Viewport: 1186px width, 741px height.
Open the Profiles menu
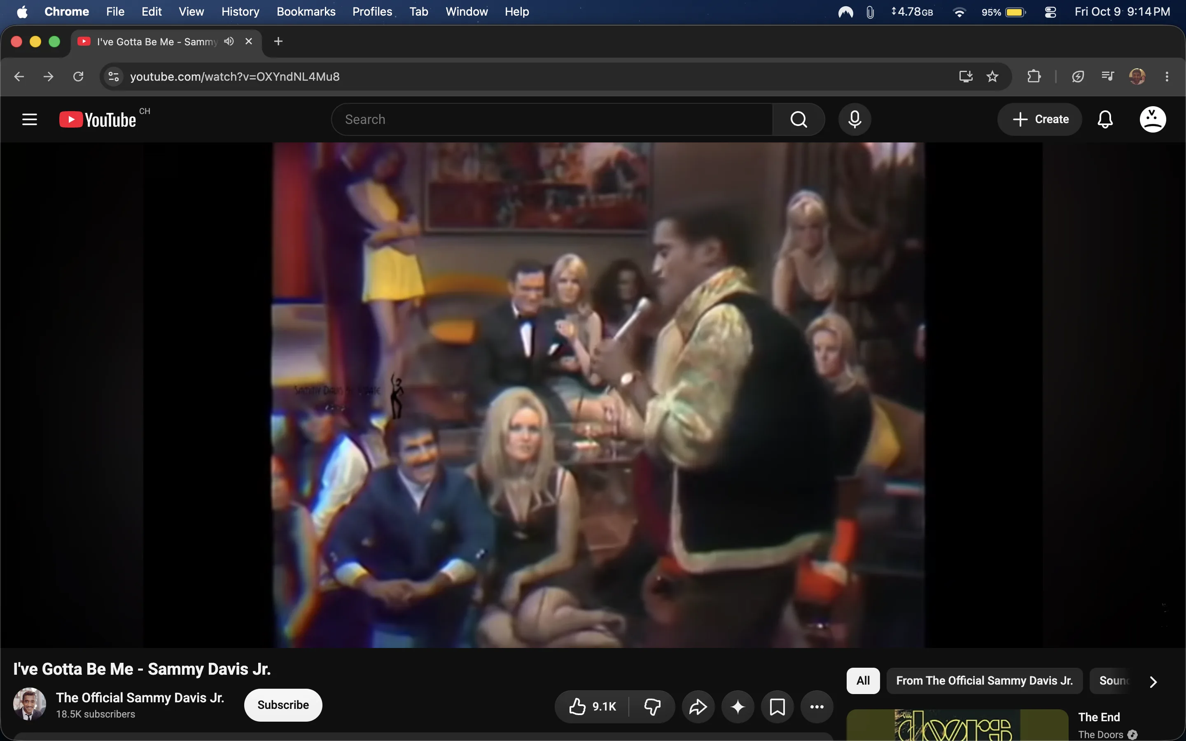[372, 12]
